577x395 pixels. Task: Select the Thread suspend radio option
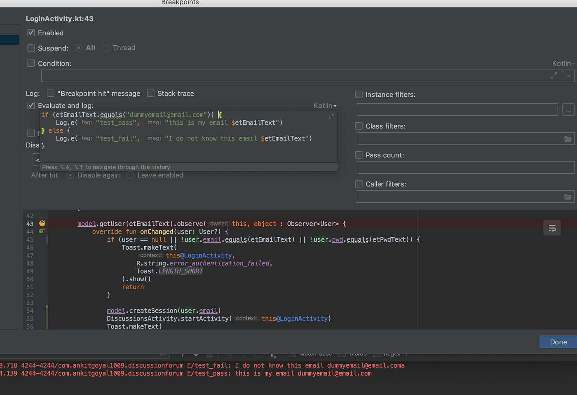point(106,48)
